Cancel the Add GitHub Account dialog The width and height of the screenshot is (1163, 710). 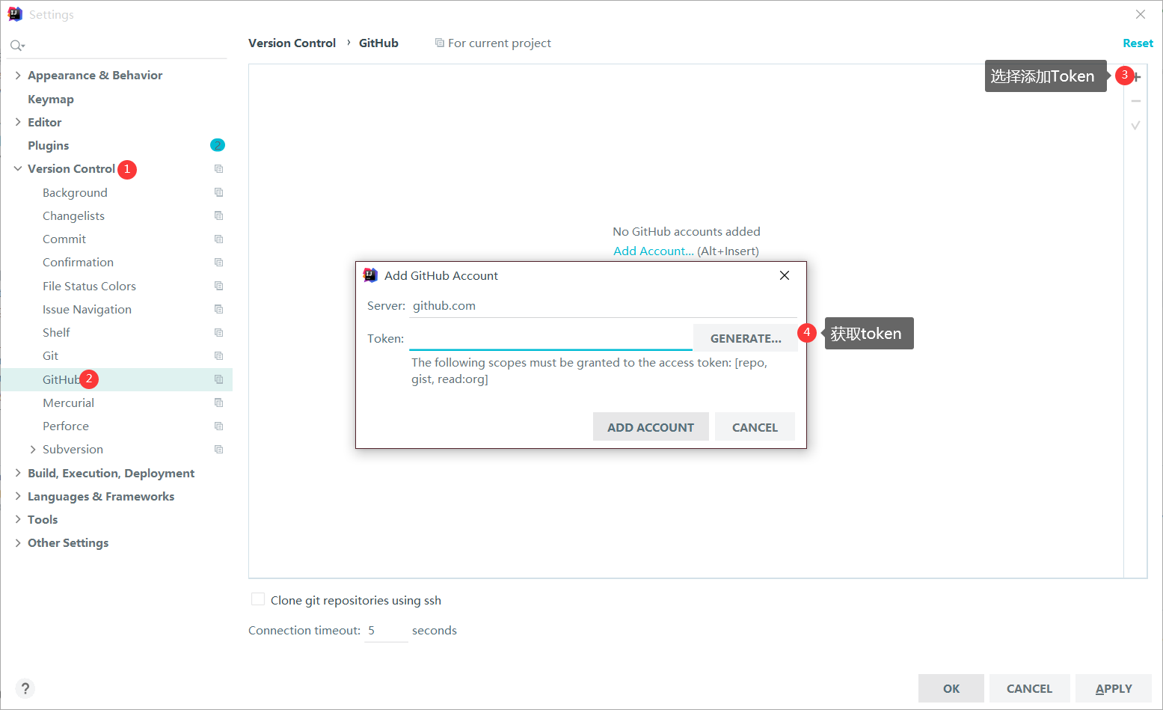coord(755,427)
